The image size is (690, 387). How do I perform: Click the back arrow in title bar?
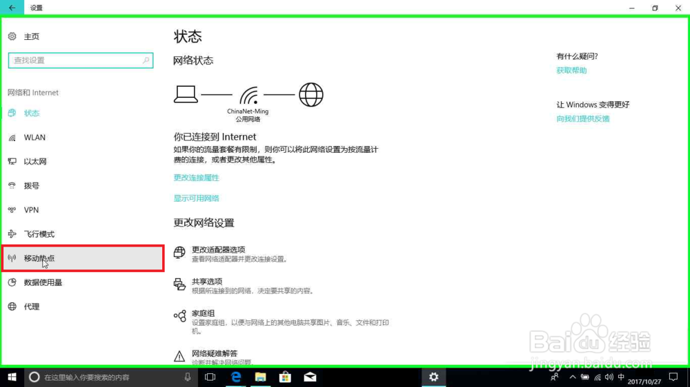(x=12, y=8)
